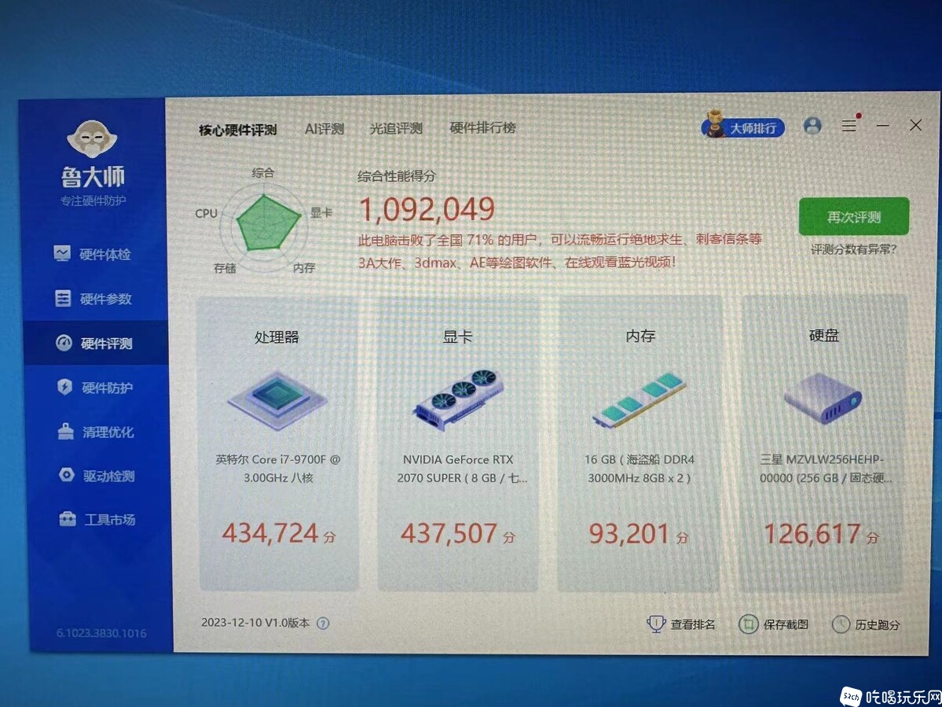Screen dimensions: 942x707
Task: Click the green 再次评测 button
Action: click(x=854, y=216)
